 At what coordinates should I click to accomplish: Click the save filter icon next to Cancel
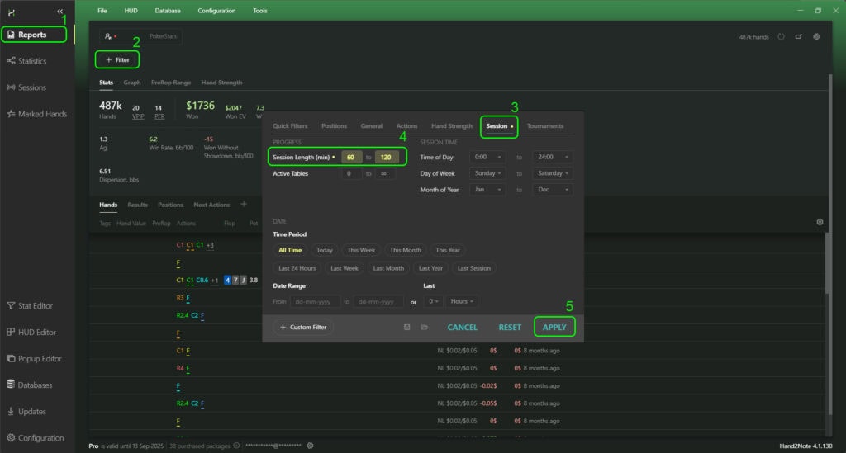[x=407, y=328]
